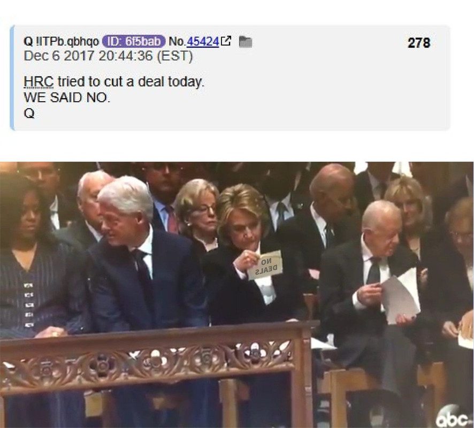Click the 'WE SAID NO.' line
The height and width of the screenshot is (428, 474).
click(x=67, y=97)
